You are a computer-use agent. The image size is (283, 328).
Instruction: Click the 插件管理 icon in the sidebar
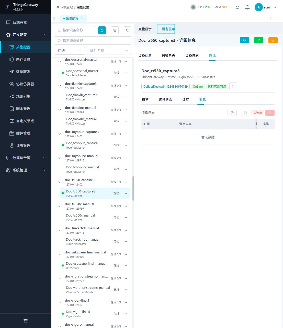pos(12,133)
